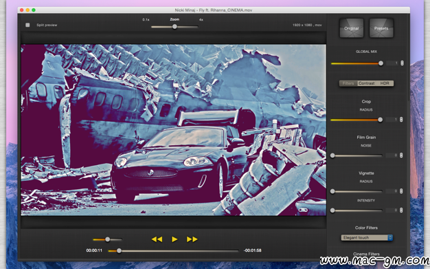
Task: Click the rewind playback button
Action: point(157,239)
